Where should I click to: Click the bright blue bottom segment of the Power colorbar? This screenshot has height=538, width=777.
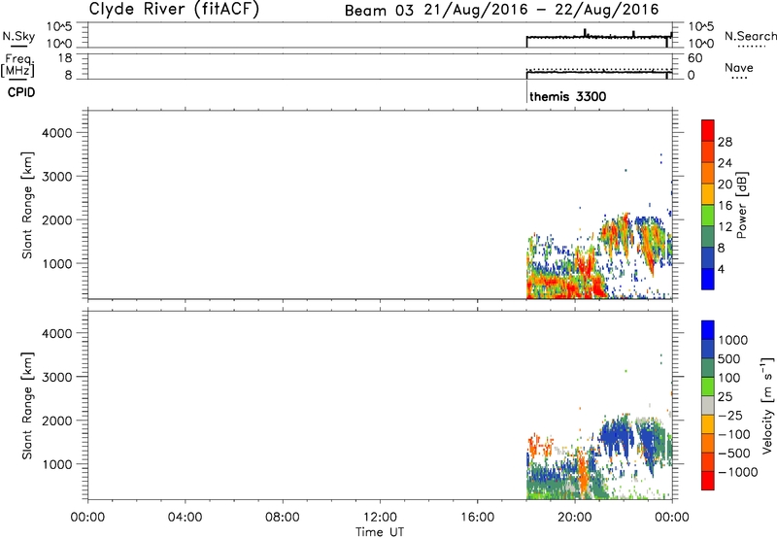coord(708,279)
